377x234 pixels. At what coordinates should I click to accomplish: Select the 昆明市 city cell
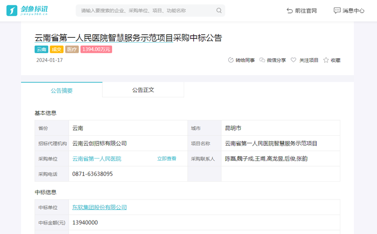coord(281,128)
